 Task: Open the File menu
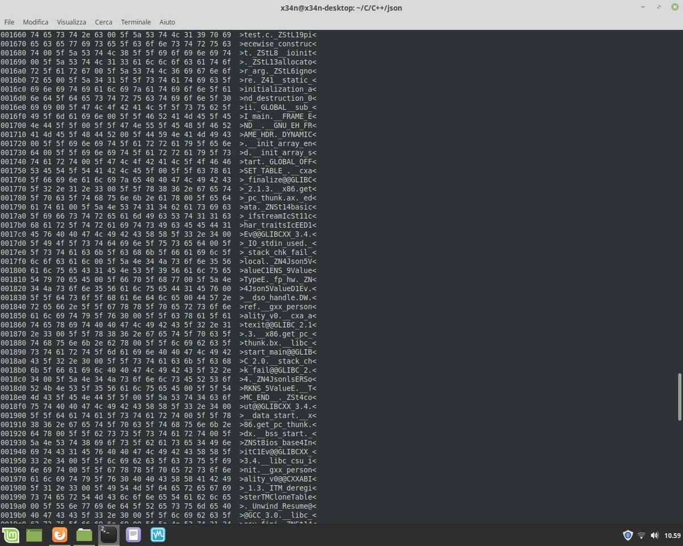point(9,22)
